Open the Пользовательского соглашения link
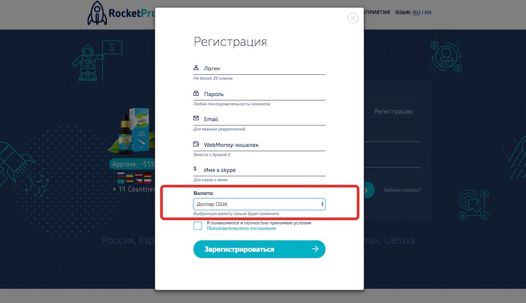Screen dimensions: 526x303 pyautogui.click(x=241, y=229)
